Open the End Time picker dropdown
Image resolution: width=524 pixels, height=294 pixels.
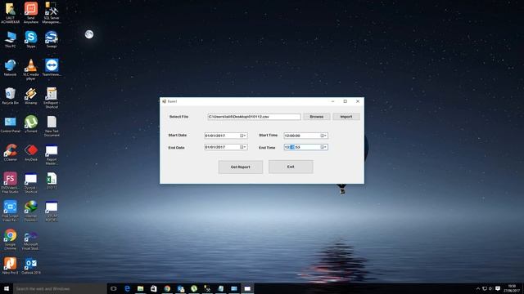pyautogui.click(x=323, y=147)
